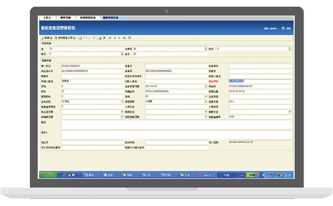Viewport: 333px width, 206px height.
Task: Click the 架号 spinner arrows
Action: [290, 49]
